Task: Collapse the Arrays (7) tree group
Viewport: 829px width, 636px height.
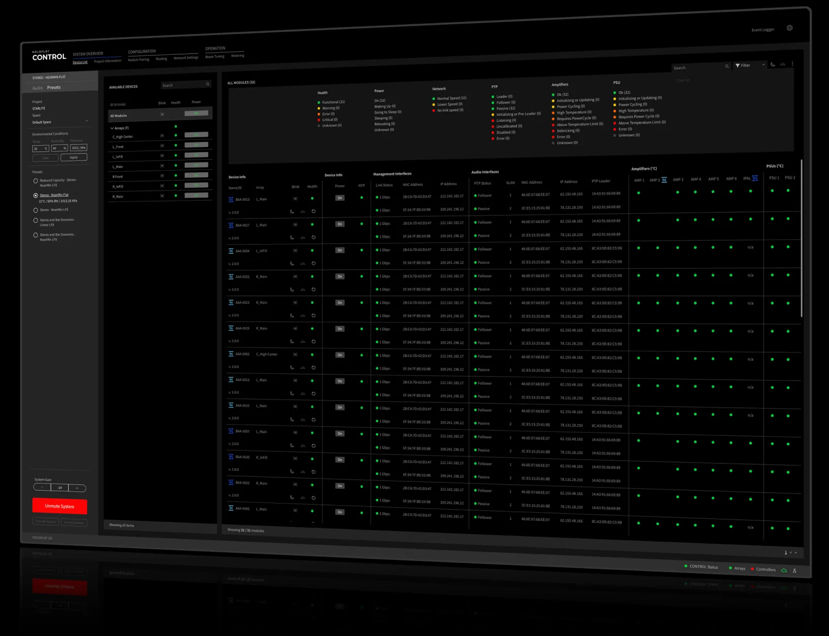Action: 112,128
